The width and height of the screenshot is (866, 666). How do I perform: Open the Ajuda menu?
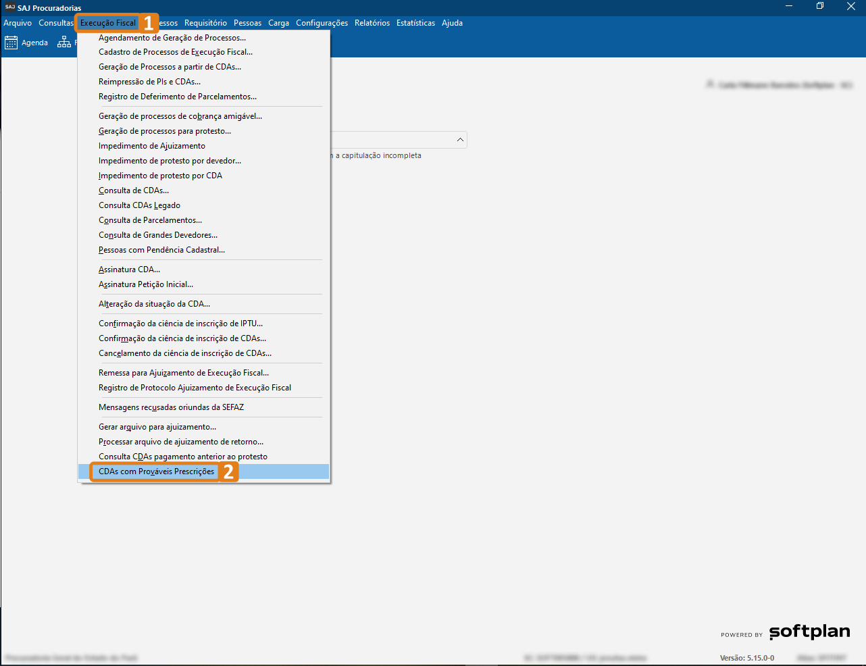(452, 23)
